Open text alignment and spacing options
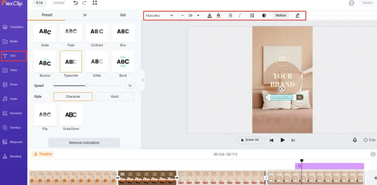 pos(252,16)
